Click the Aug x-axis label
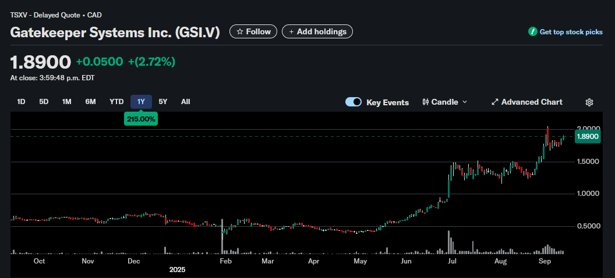Image resolution: width=615 pixels, height=278 pixels. click(500, 261)
